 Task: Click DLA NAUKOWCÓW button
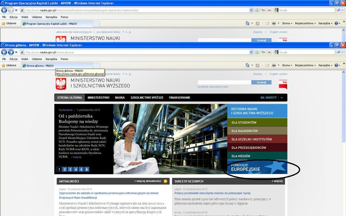point(257,131)
